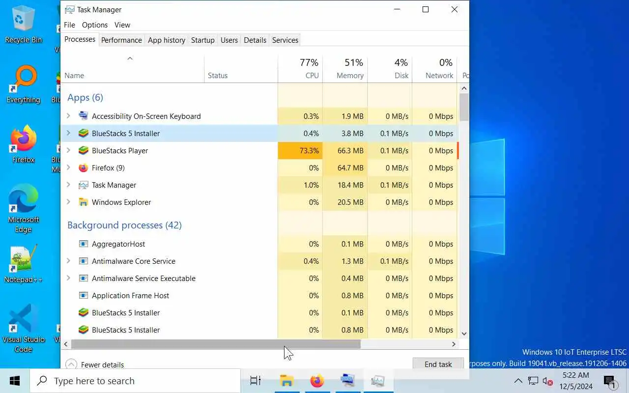Switch to the Details tab
629x393 pixels.
tap(255, 40)
